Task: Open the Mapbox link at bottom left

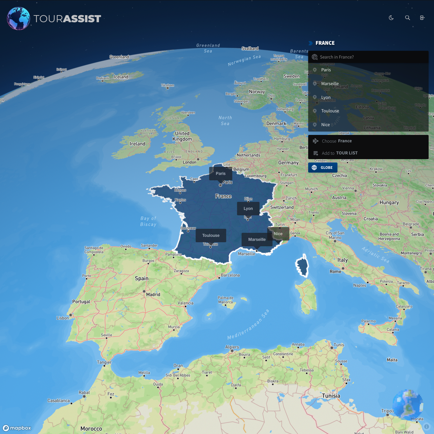Action: (x=17, y=428)
